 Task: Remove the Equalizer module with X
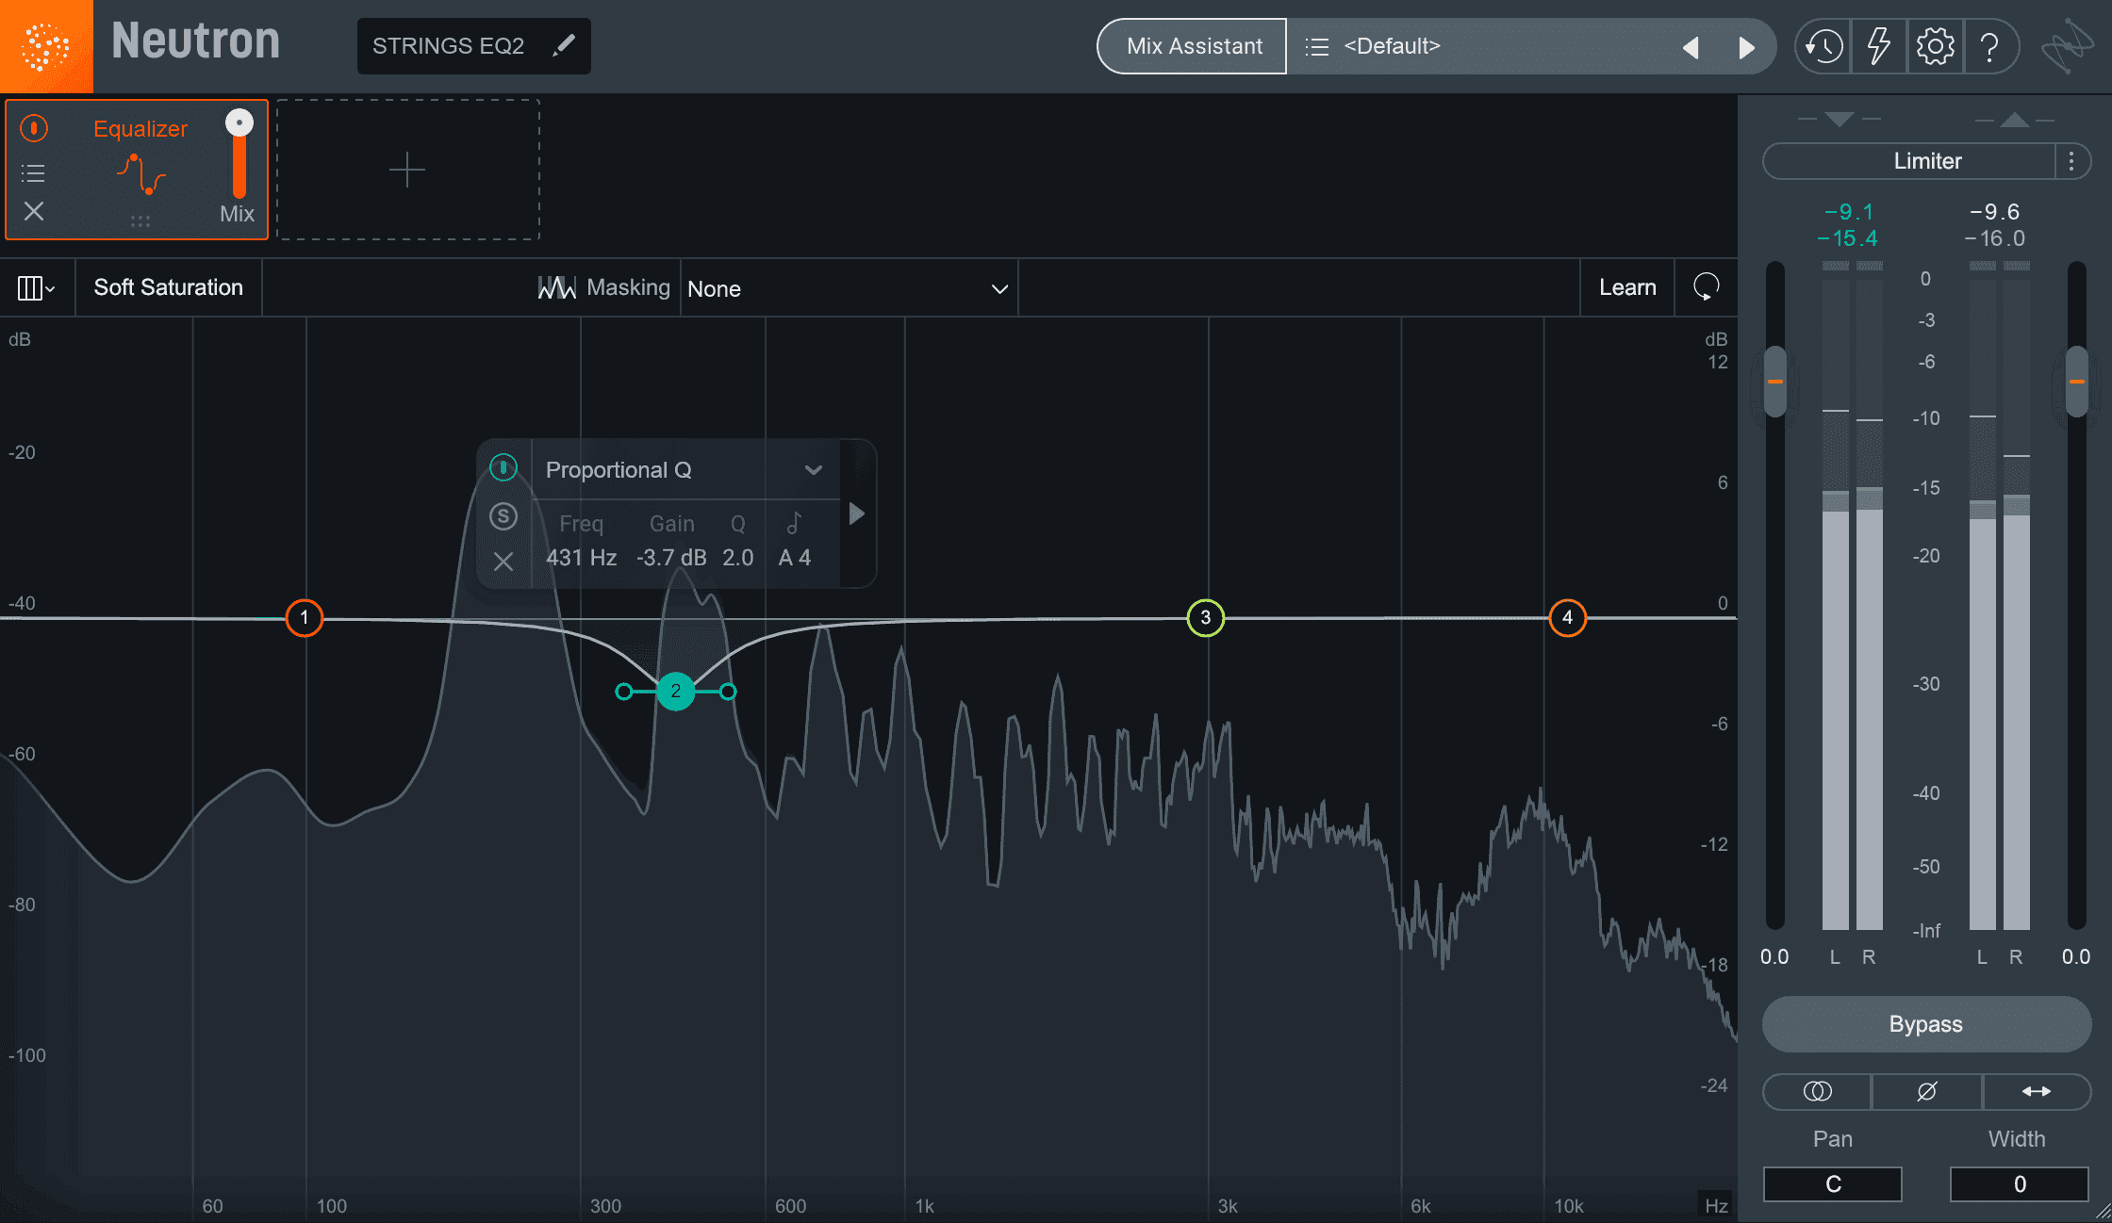34,211
